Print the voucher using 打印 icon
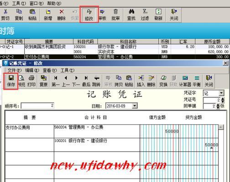The width and height of the screenshot is (230, 182). [31, 81]
